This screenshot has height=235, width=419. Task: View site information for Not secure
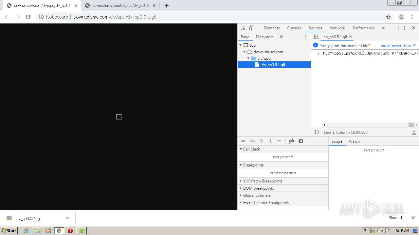click(53, 17)
